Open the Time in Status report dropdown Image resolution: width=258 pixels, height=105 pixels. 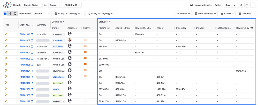pyautogui.click(x=32, y=5)
